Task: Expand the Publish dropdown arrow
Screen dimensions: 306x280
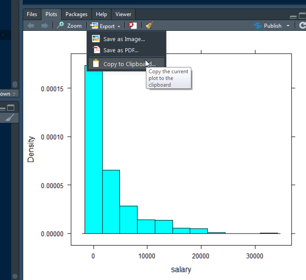Action: tap(288, 26)
